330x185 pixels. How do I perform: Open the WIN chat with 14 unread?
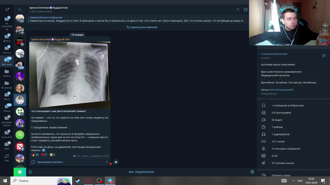pyautogui.click(x=20, y=30)
